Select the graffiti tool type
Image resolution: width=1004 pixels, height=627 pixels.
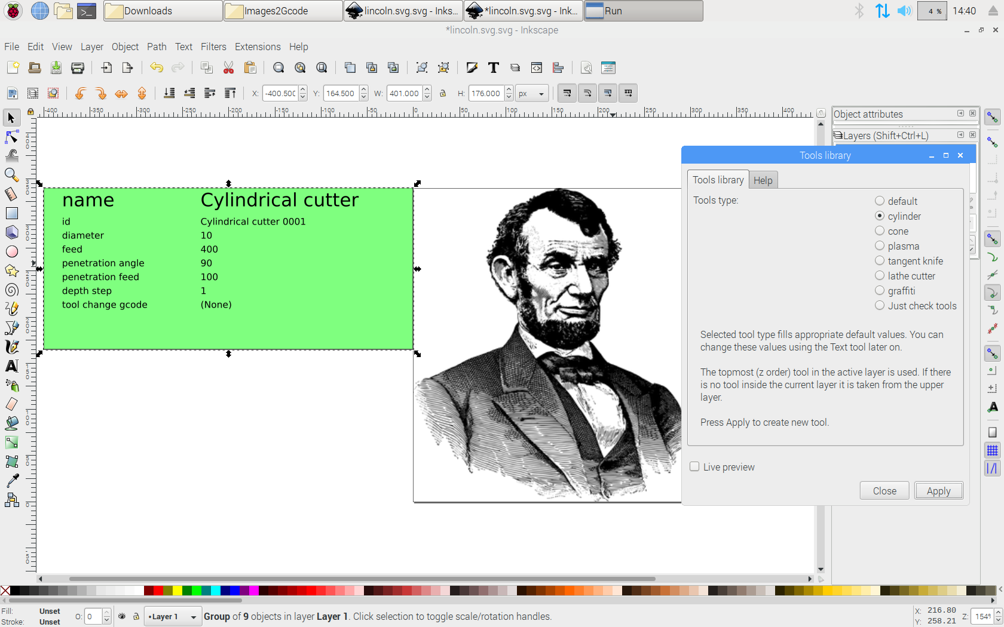(895, 291)
